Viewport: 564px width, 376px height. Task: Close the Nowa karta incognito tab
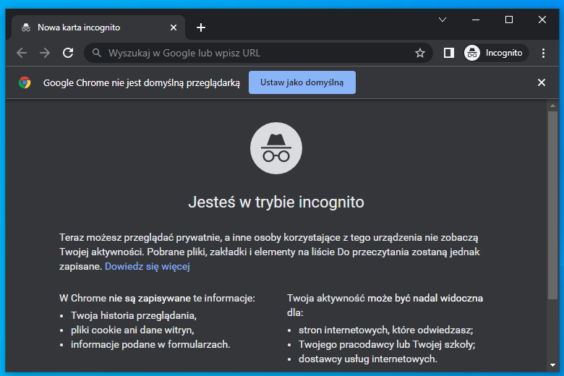tap(174, 27)
